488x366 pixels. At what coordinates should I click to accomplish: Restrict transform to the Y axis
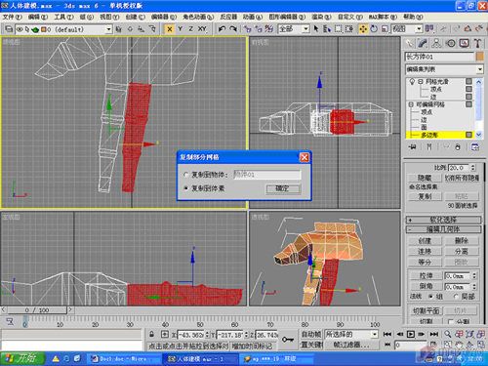[x=180, y=29]
